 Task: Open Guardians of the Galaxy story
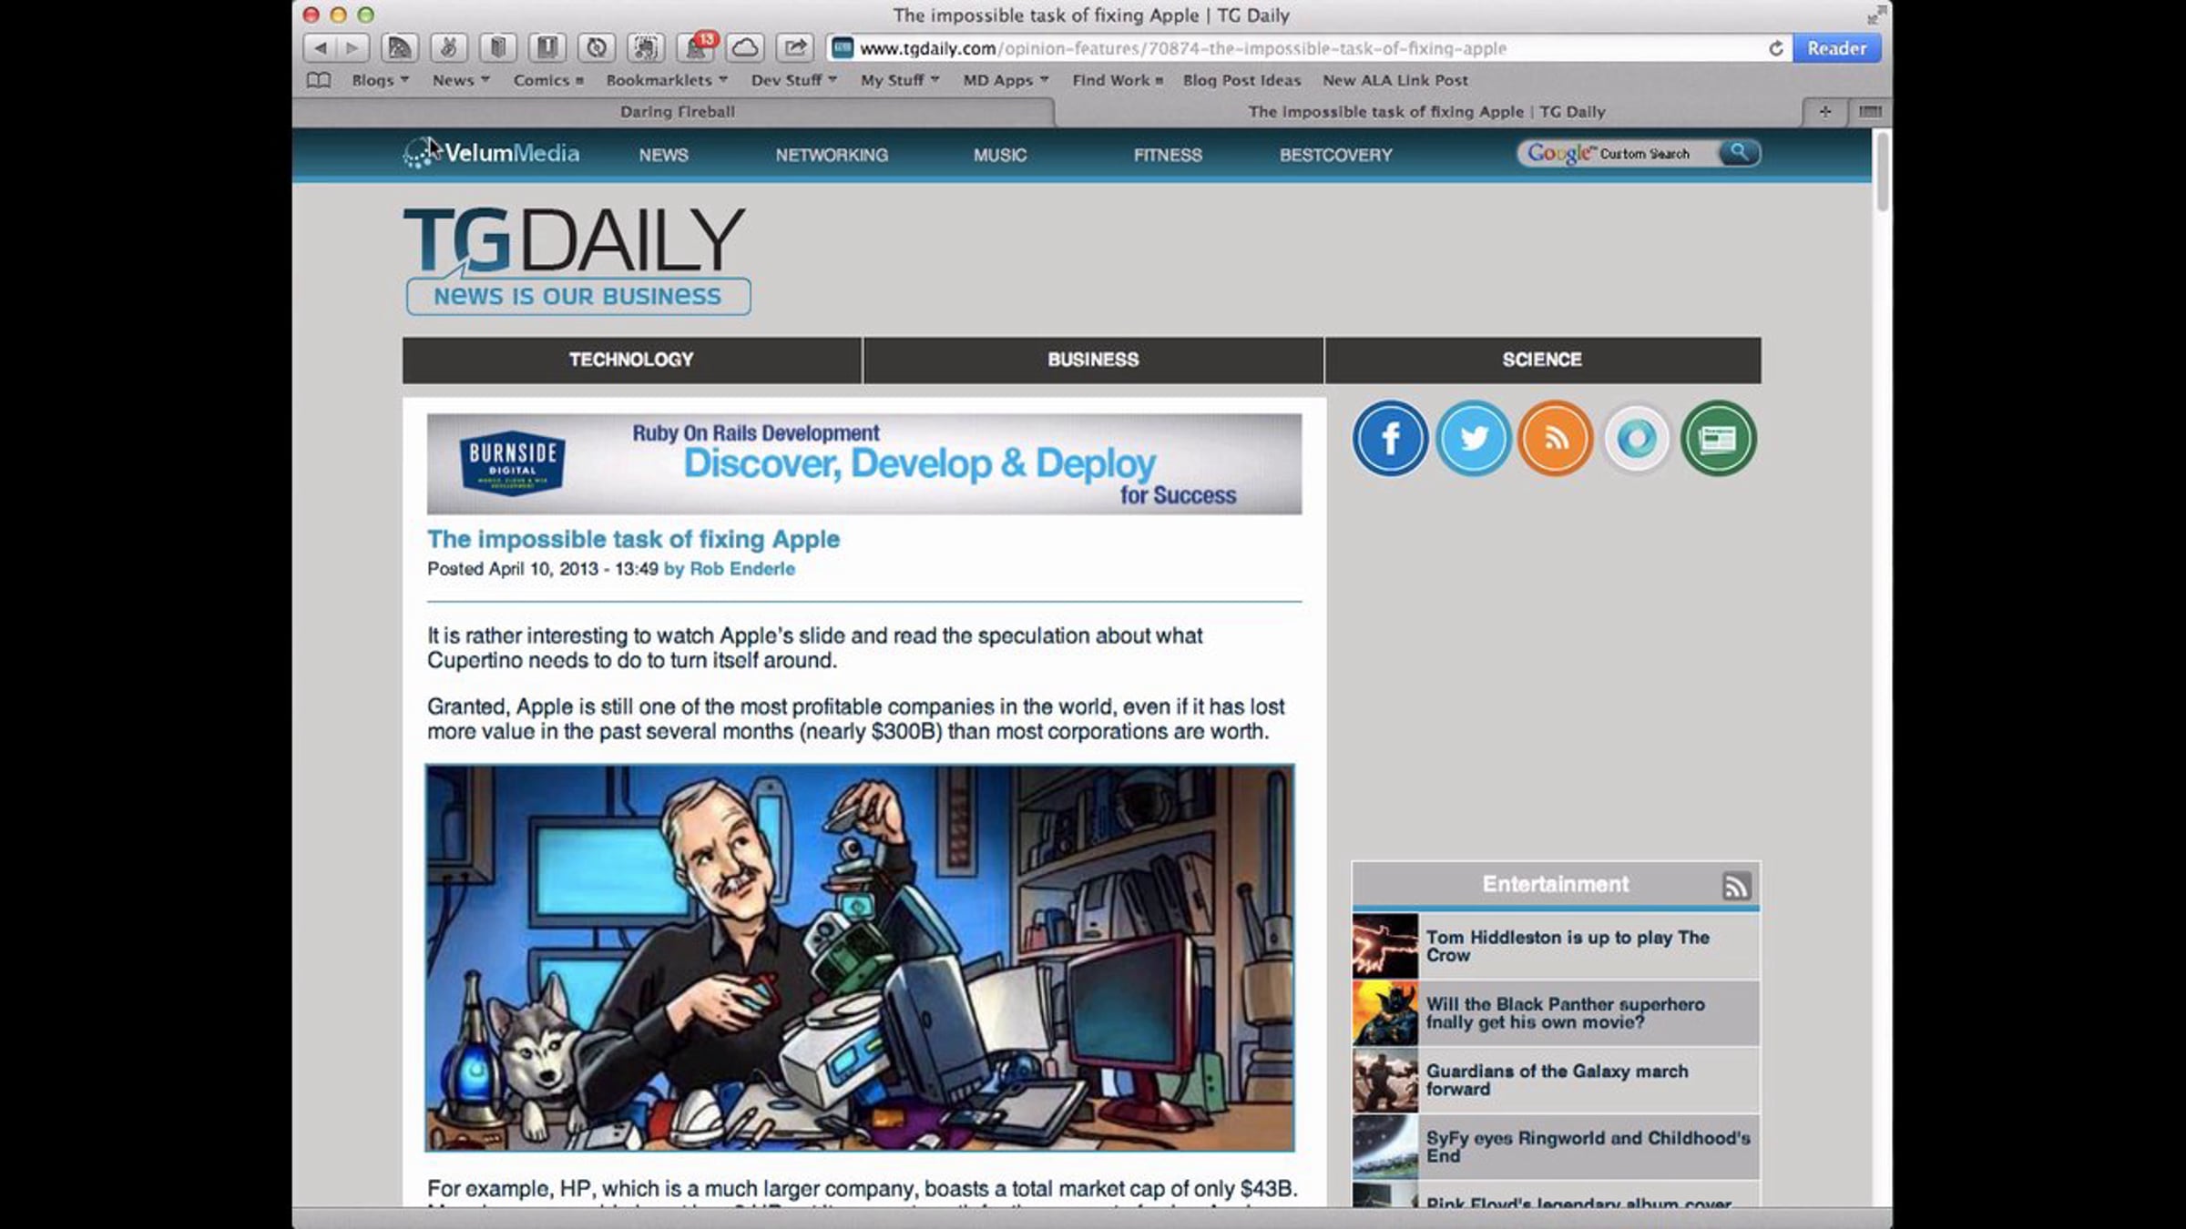(1557, 1080)
